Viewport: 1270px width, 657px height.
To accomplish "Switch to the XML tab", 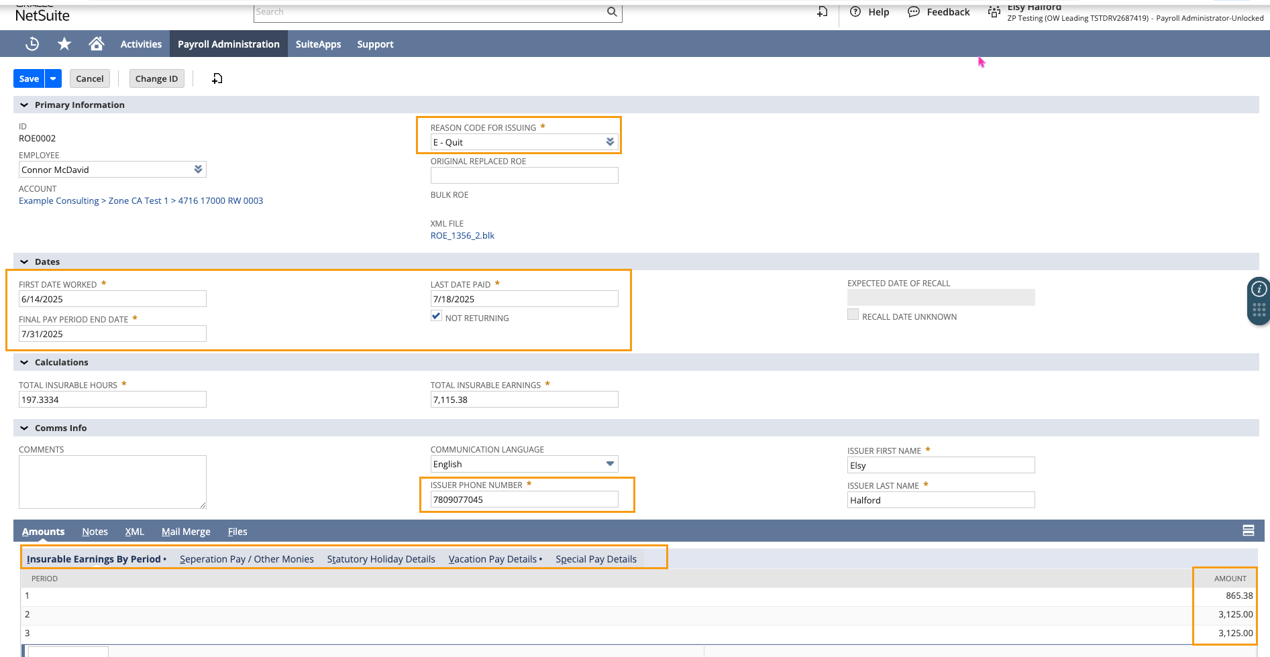I will pos(134,532).
